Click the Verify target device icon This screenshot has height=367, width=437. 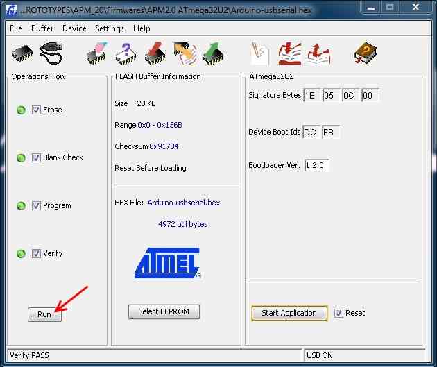coord(184,53)
